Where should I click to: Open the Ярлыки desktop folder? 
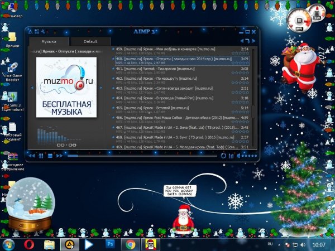click(12, 40)
